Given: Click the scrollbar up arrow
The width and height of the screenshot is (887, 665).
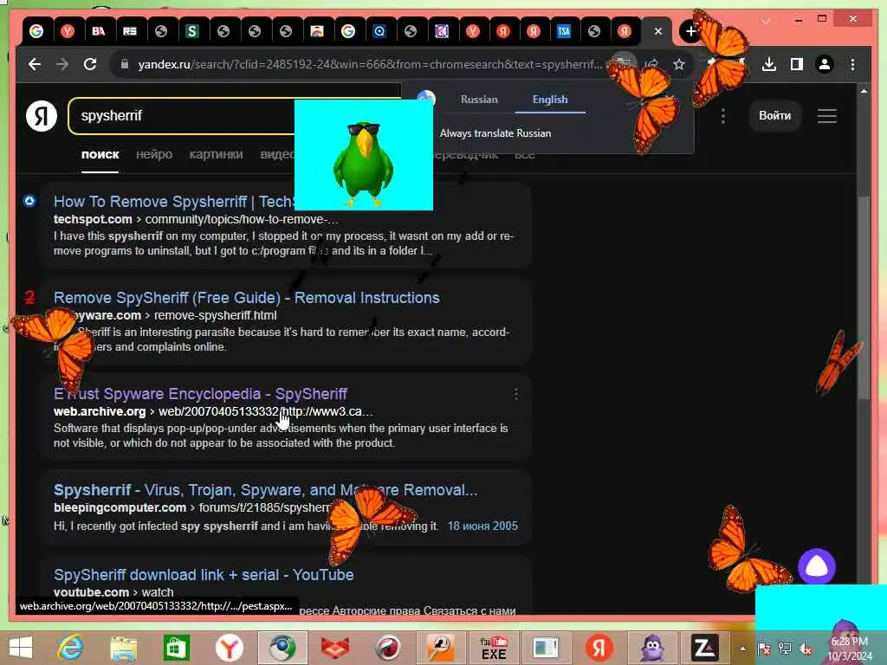Looking at the screenshot, I should (864, 91).
